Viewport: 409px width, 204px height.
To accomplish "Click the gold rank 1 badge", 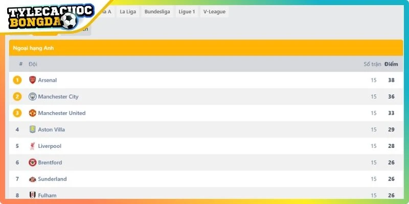I will tap(17, 80).
